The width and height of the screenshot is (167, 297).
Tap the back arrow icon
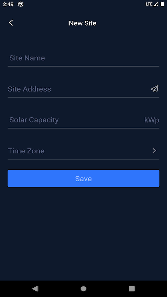point(11,23)
